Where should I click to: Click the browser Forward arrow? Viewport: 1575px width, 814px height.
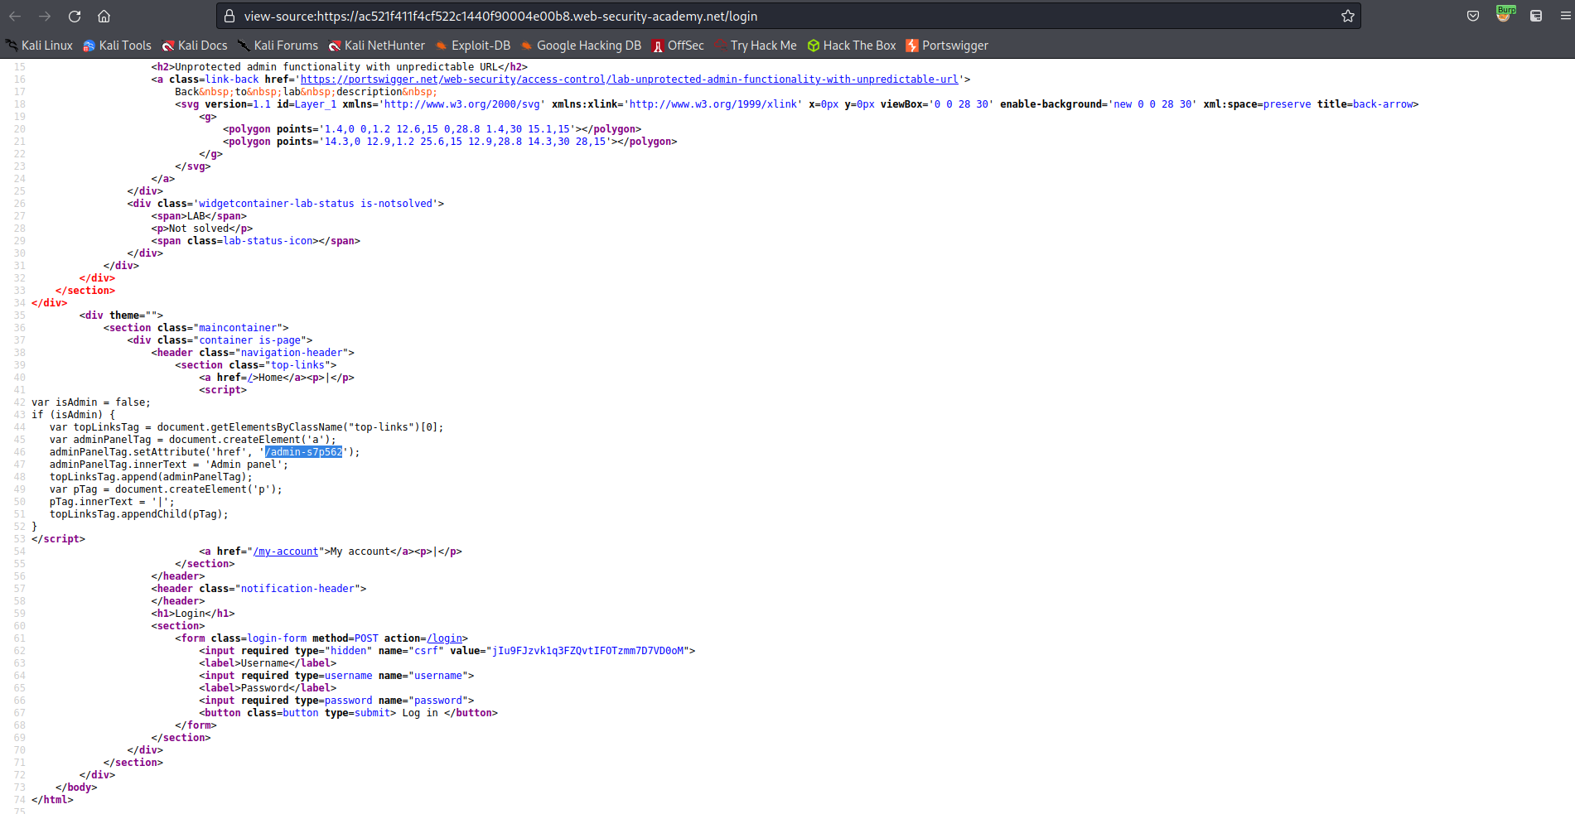coord(45,16)
